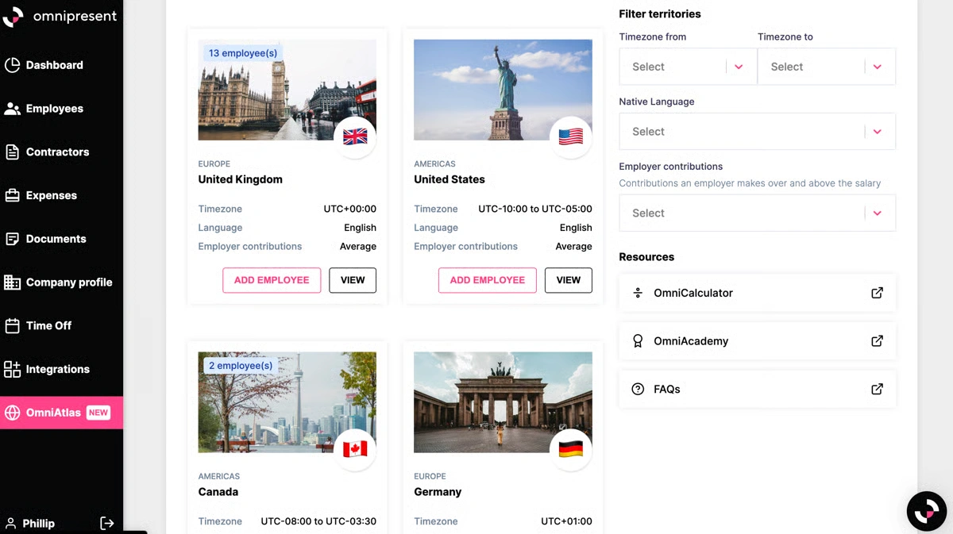Click the Omnipresent logo icon
The image size is (953, 534).
[14, 15]
